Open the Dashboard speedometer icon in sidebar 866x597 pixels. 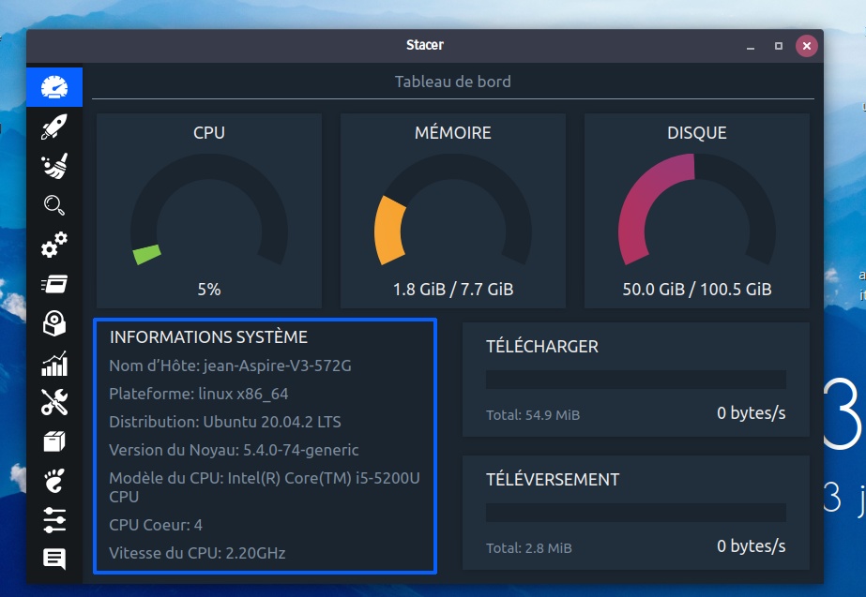click(54, 87)
